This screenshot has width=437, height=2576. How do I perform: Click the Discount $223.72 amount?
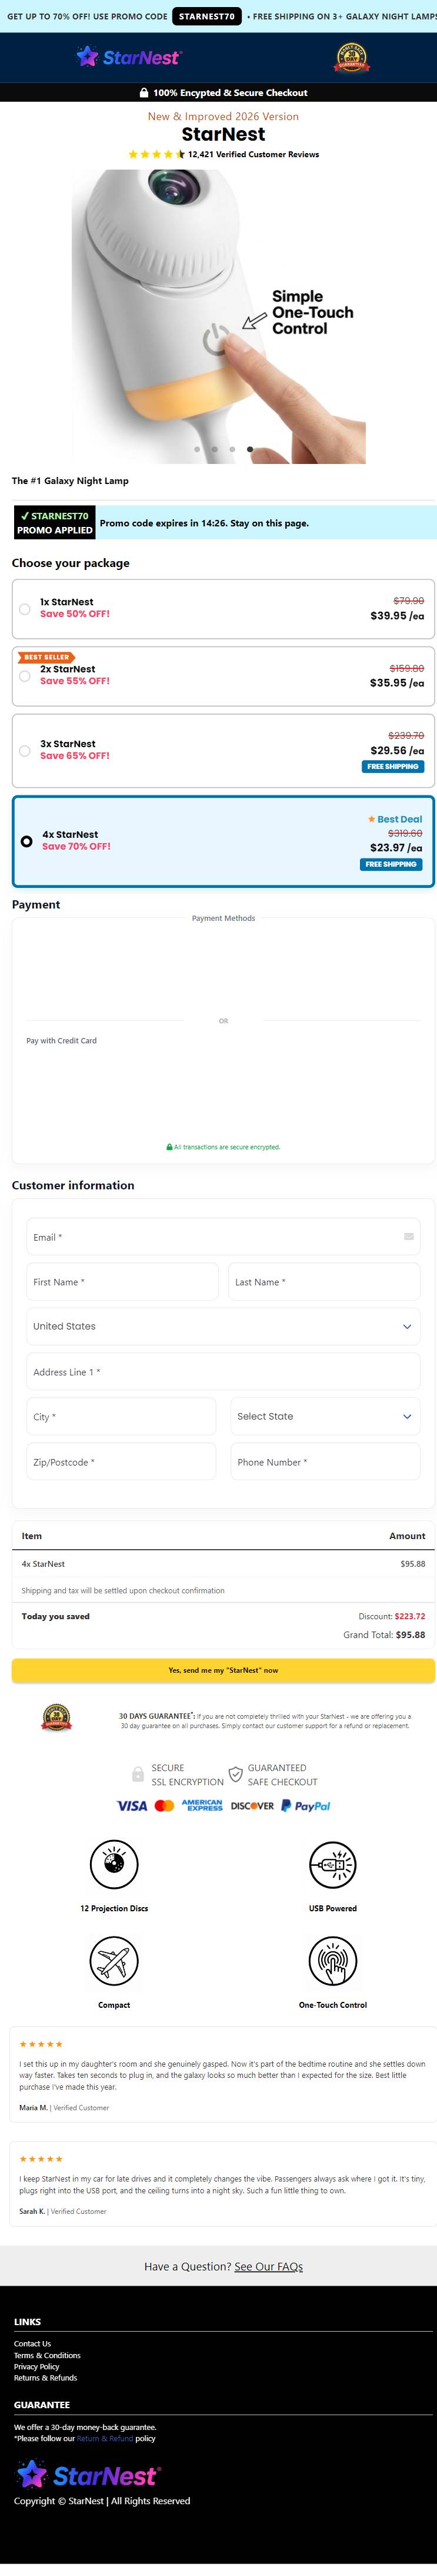click(x=410, y=1615)
